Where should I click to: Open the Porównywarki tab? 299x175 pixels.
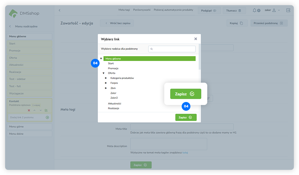coord(142,10)
